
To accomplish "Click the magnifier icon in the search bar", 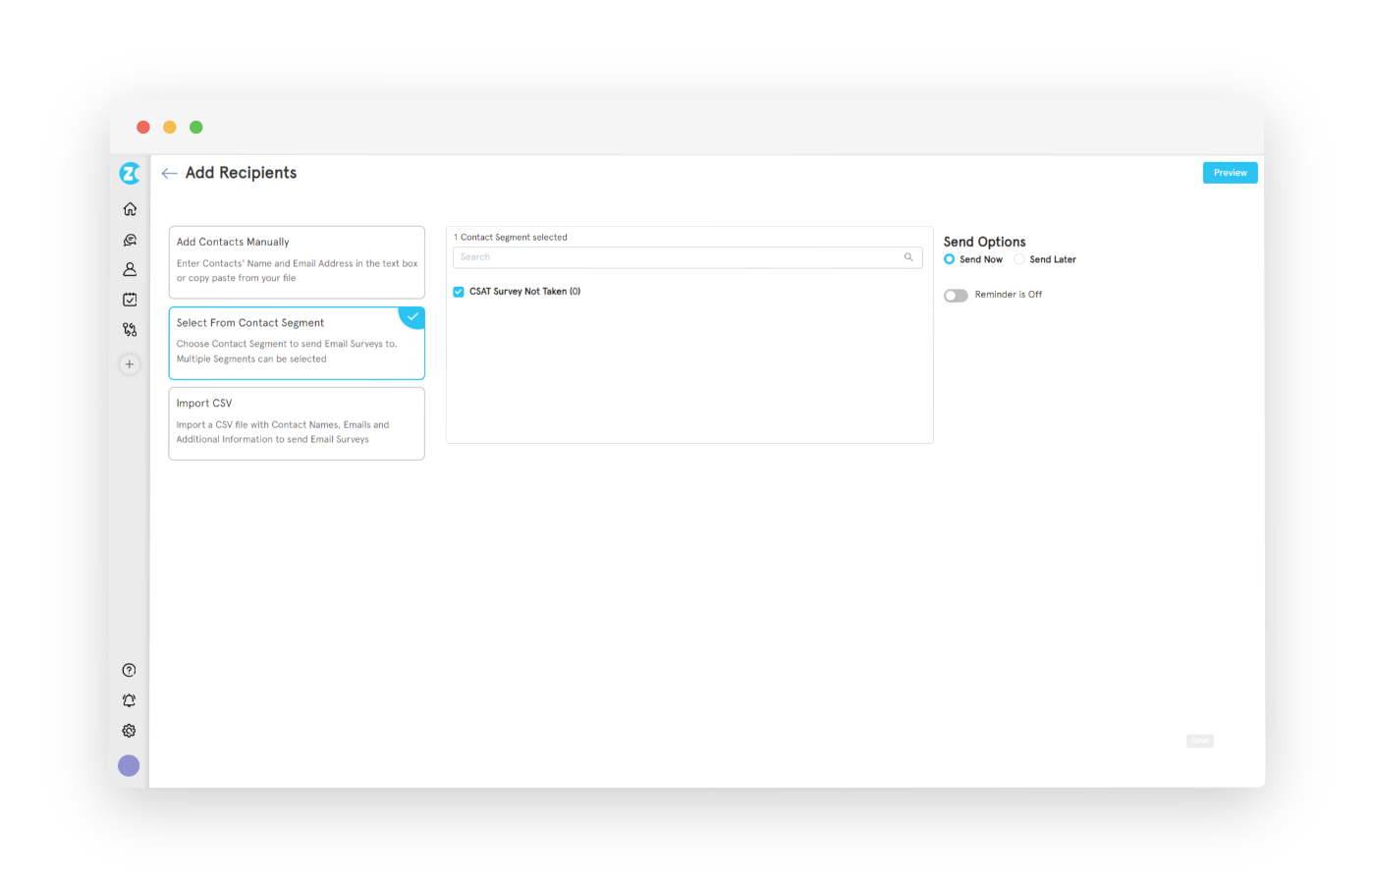I will (x=908, y=256).
